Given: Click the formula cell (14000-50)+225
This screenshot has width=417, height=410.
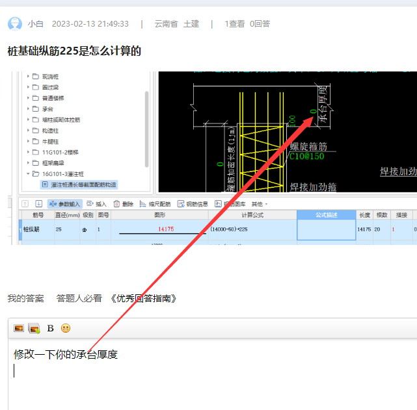Looking at the screenshot, I should (252, 229).
